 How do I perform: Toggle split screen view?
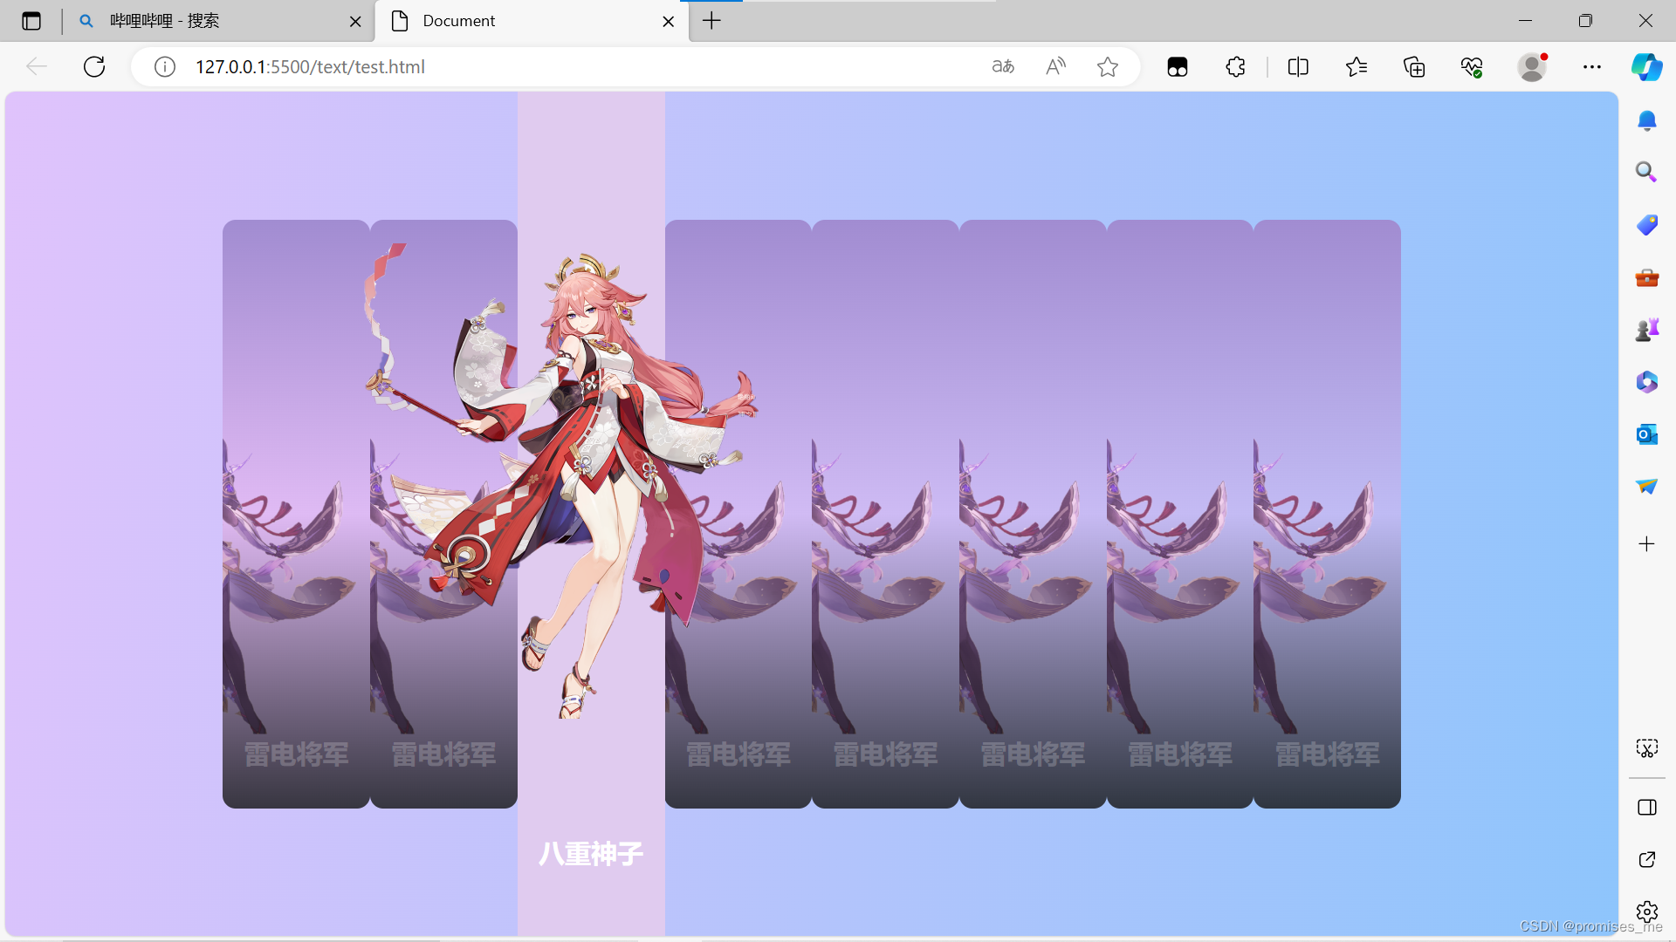pyautogui.click(x=1298, y=66)
